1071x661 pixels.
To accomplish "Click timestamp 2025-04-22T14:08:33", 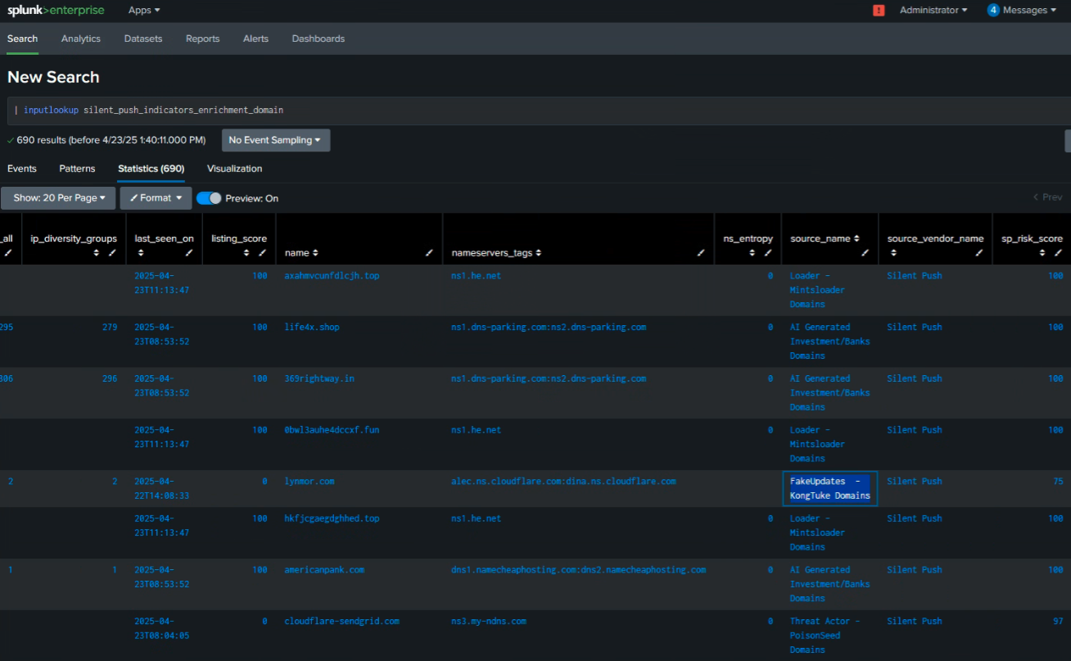I will point(162,488).
